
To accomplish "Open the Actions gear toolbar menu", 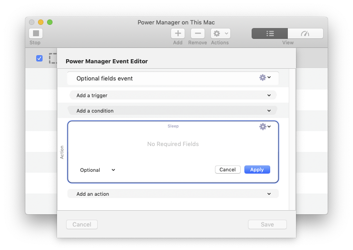I will tap(220, 33).
